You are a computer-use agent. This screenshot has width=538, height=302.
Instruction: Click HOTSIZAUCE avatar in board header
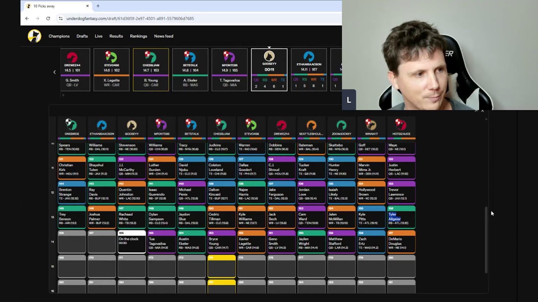point(401,125)
